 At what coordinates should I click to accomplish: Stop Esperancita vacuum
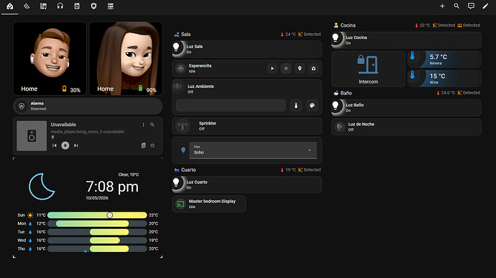tap(286, 68)
